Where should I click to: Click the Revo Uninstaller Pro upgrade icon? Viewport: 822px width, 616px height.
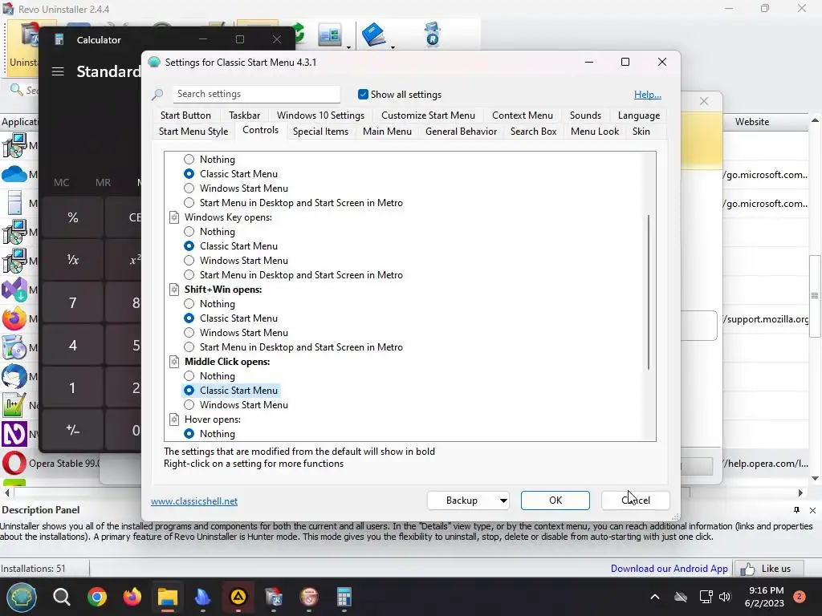click(432, 34)
